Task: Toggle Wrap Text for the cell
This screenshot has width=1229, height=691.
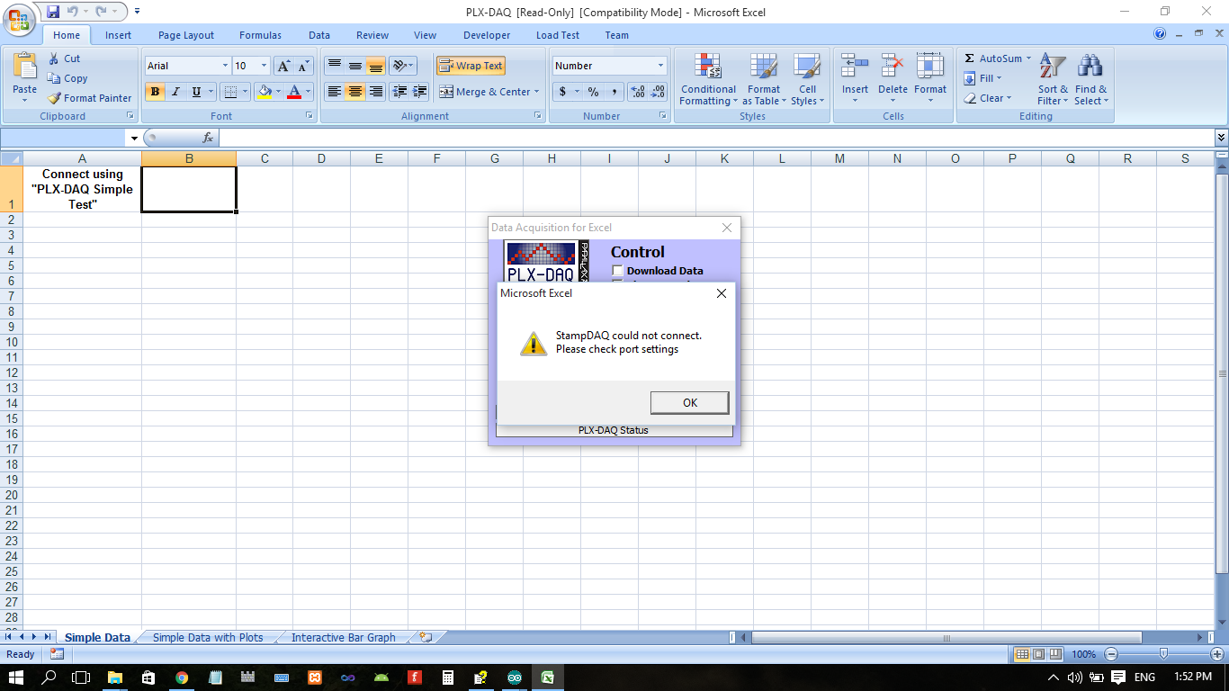Action: [x=471, y=65]
